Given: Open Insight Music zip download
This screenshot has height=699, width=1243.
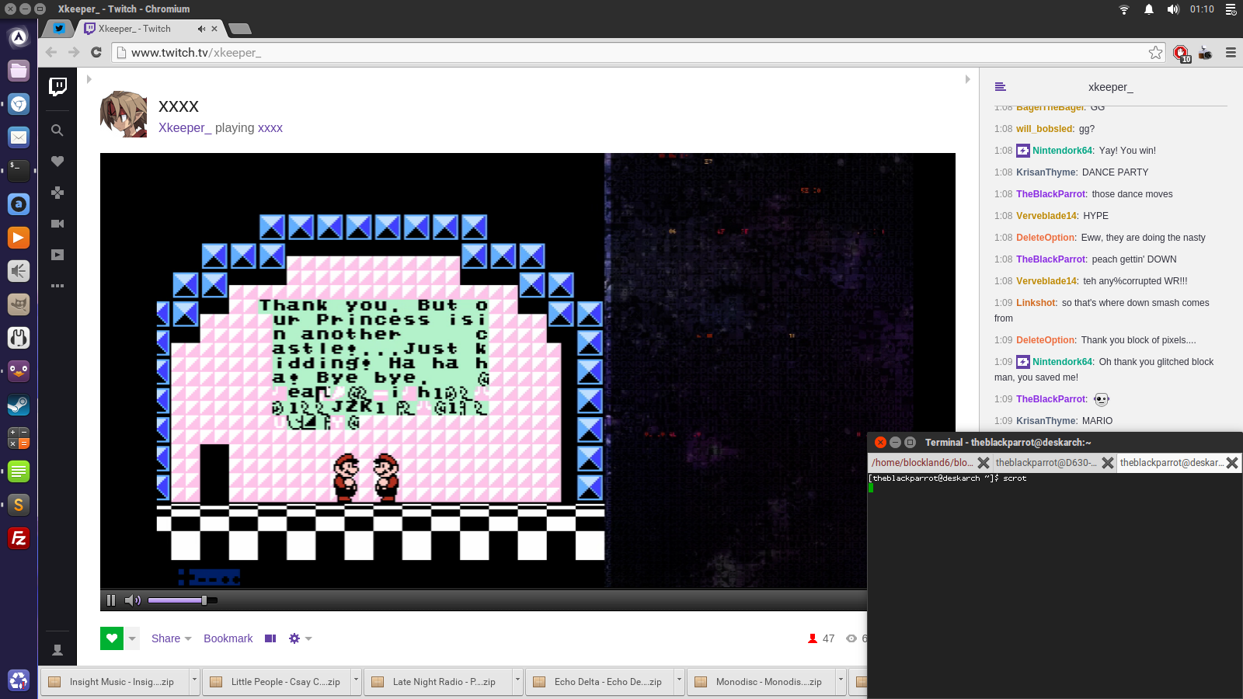Looking at the screenshot, I should (x=114, y=682).
